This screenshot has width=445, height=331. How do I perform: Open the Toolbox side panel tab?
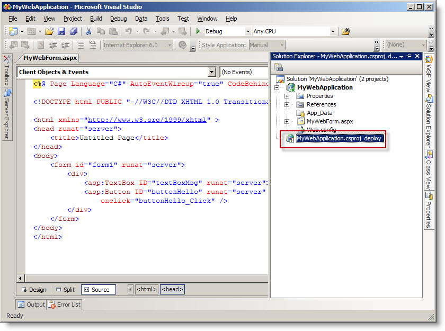click(x=7, y=69)
